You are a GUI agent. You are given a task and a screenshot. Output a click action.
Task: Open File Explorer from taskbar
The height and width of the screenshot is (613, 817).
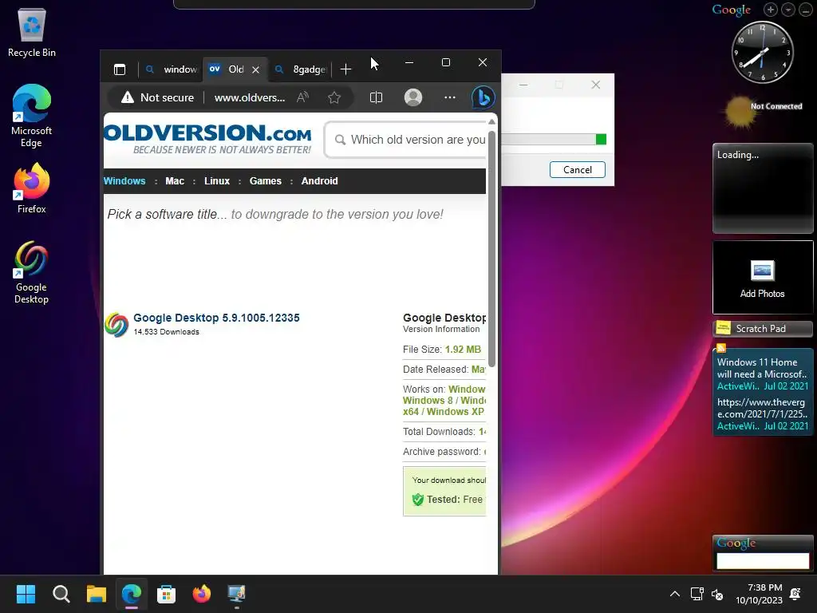click(97, 594)
